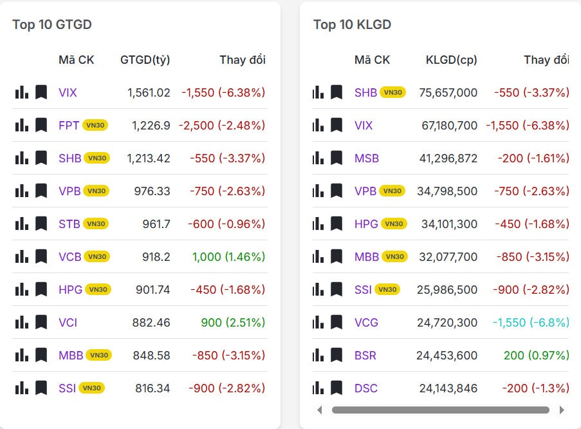Open the BSR stock ticker link
Screen dimensions: 581x429
(x=365, y=356)
